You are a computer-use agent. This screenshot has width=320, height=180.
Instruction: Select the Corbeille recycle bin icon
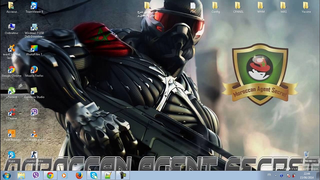point(306,157)
